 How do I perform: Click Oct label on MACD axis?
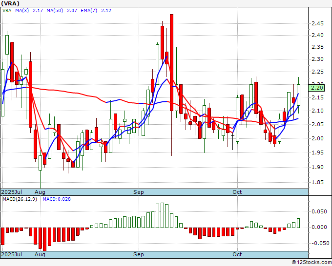coord(237,254)
